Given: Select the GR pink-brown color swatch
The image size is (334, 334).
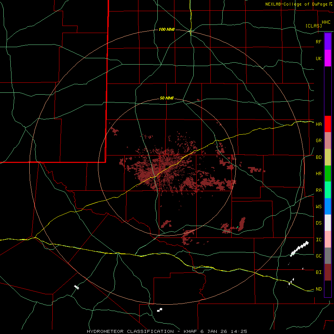Looking at the screenshot, I should [328, 140].
